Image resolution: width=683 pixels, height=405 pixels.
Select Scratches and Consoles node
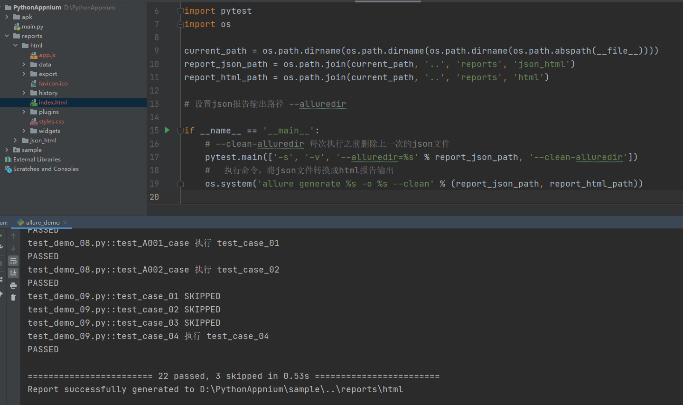coord(46,169)
